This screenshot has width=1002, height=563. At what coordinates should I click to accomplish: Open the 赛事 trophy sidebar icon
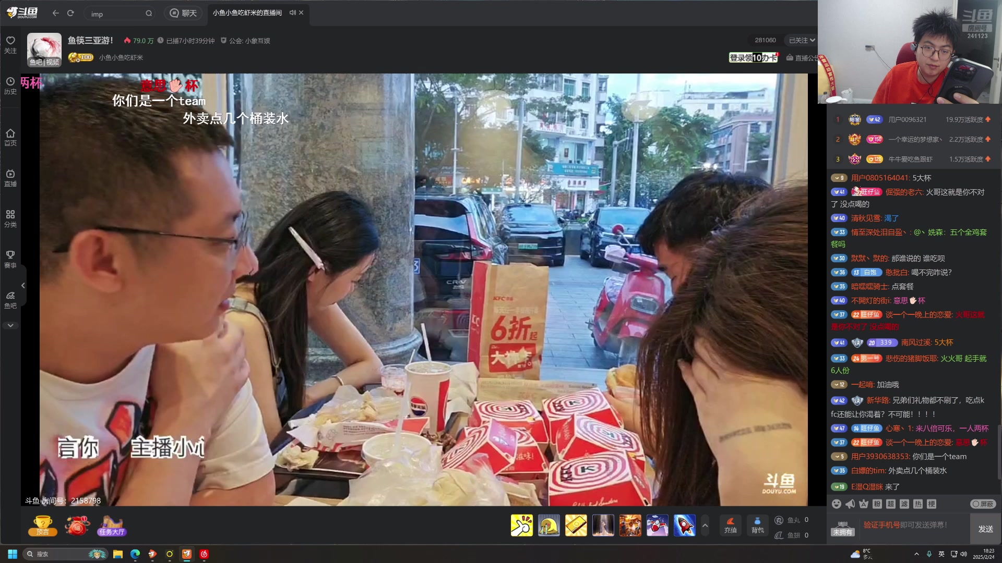pos(10,259)
